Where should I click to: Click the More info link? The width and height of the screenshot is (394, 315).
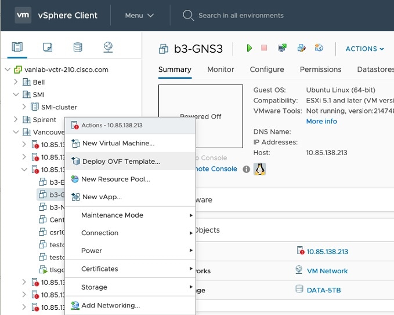321,122
